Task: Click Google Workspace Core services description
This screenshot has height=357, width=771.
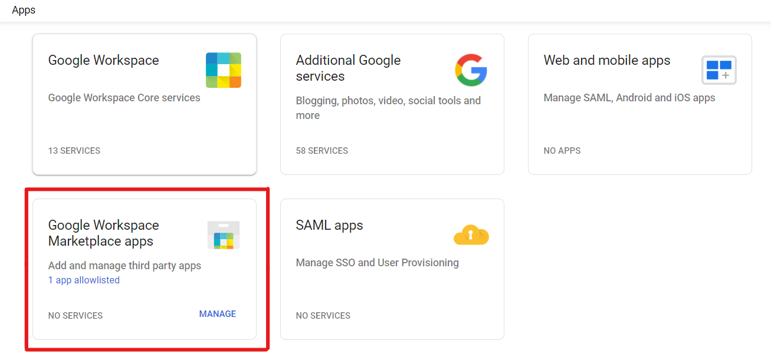Action: (x=124, y=98)
